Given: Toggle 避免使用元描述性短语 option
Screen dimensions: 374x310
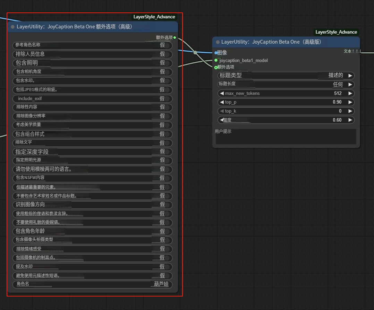Looking at the screenshot, I should tap(92, 275).
